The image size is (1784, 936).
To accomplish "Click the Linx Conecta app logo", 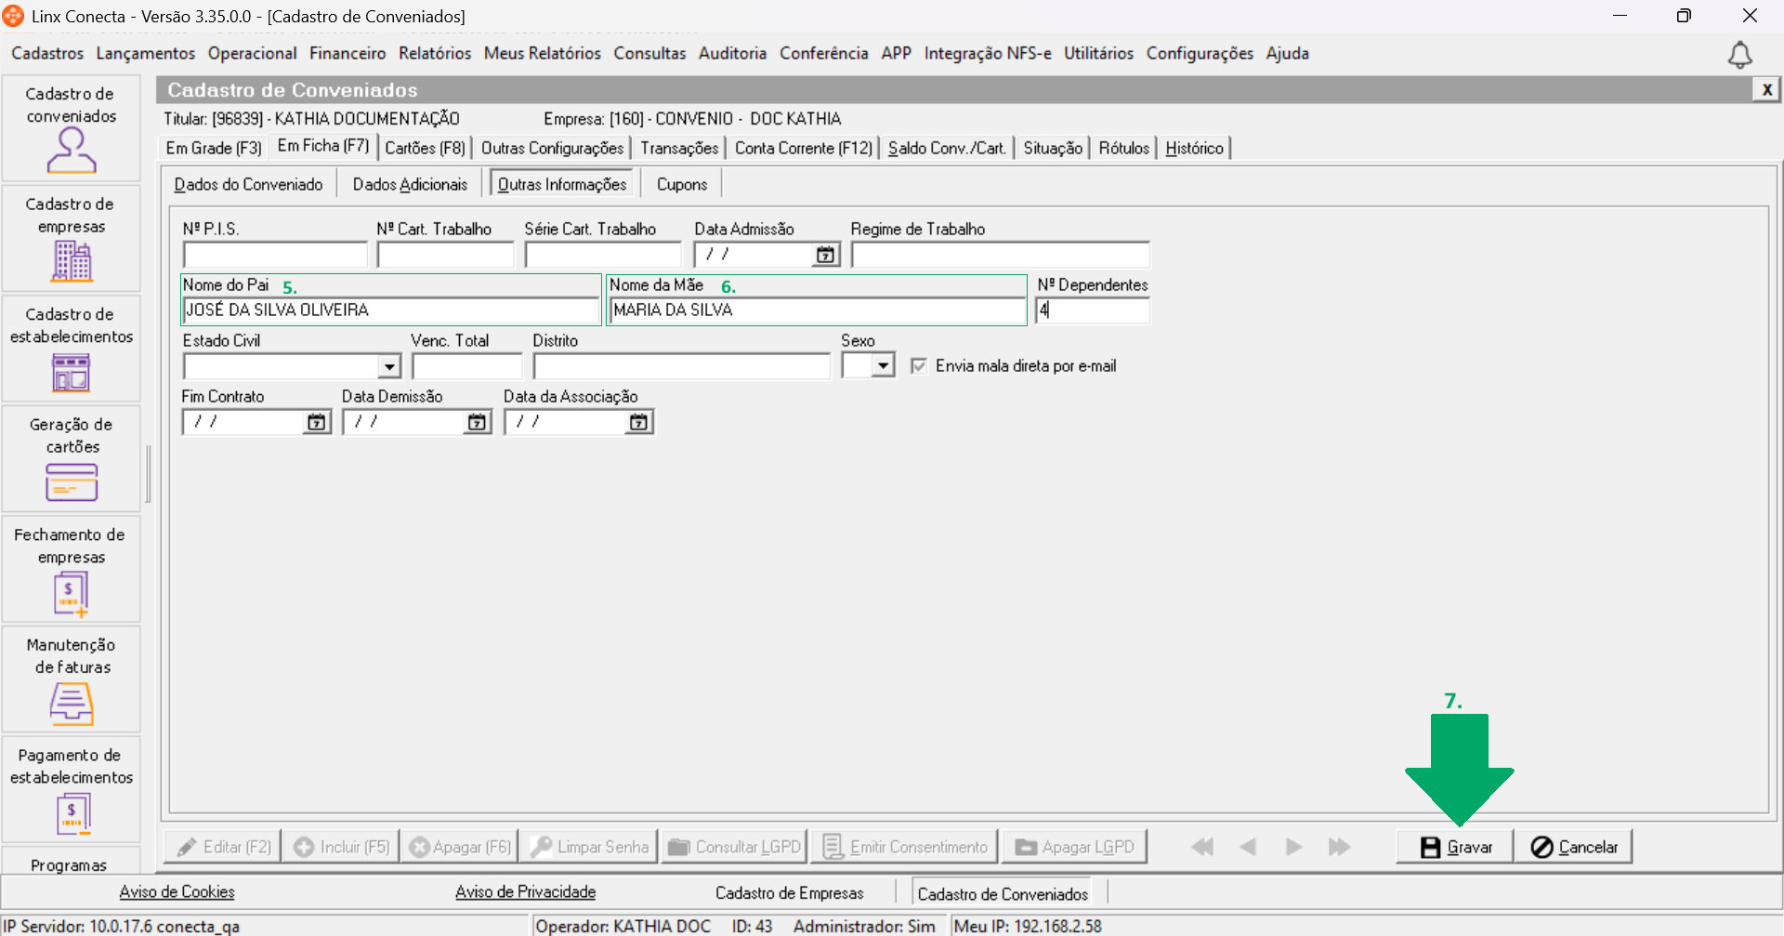I will tap(13, 16).
